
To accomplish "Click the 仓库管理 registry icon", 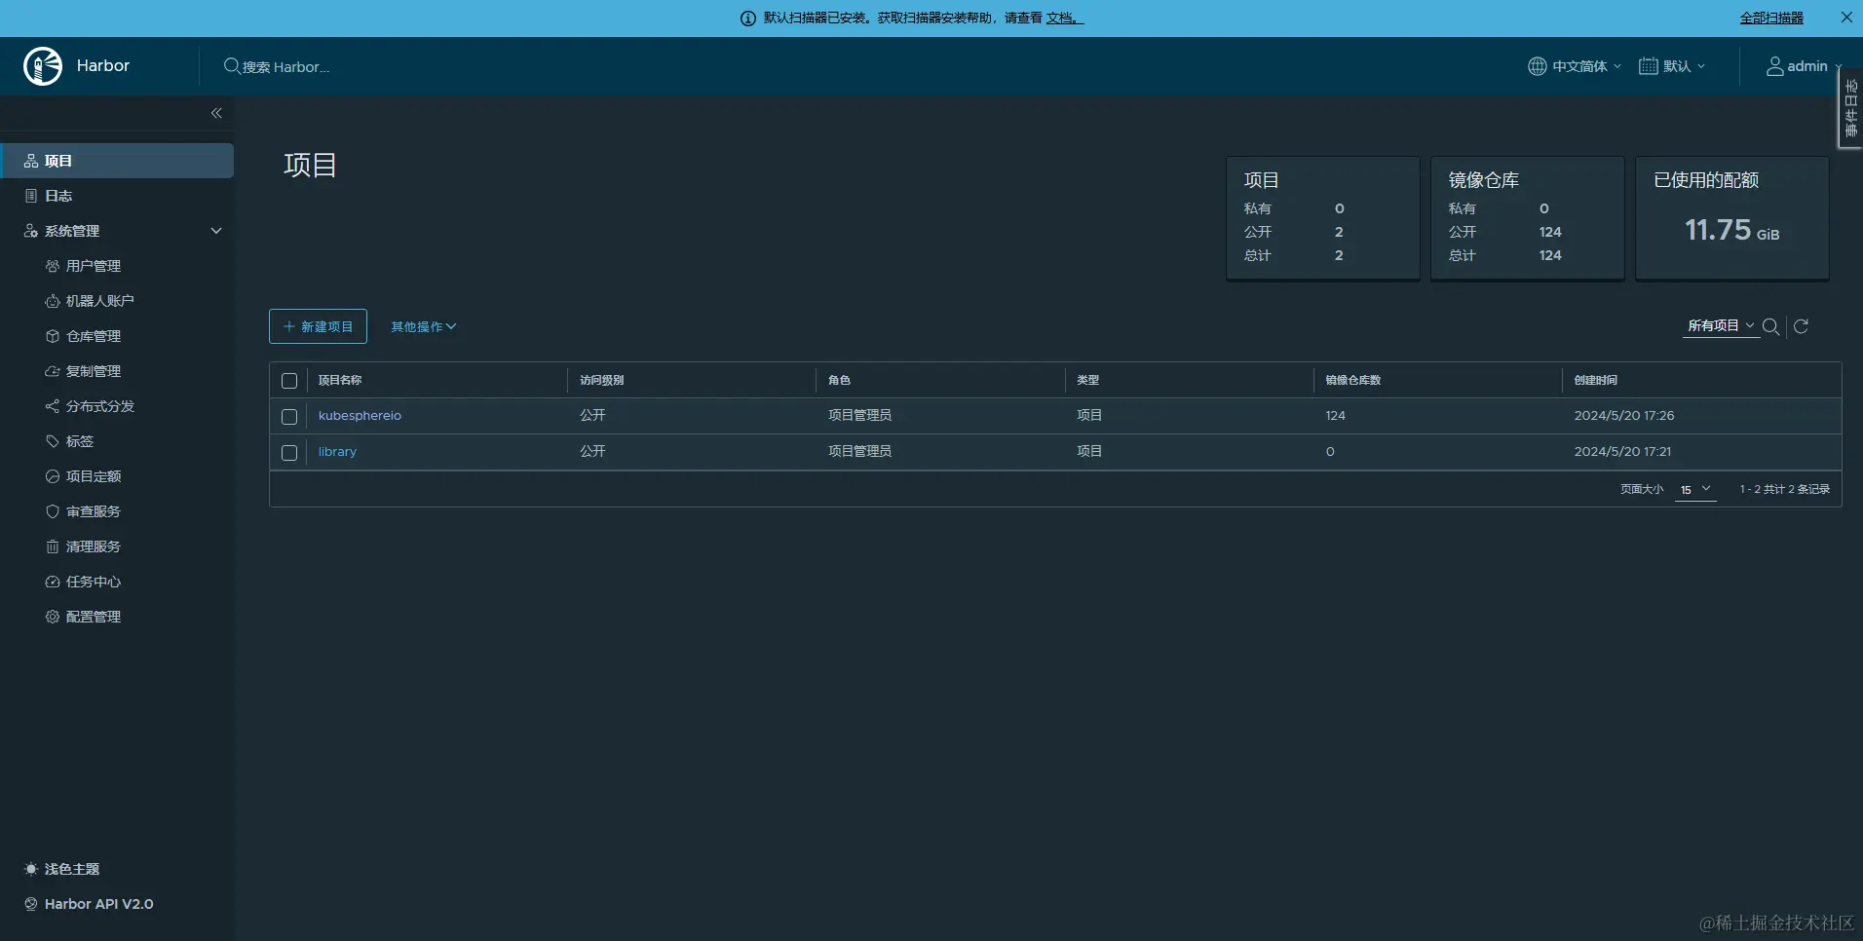I will (53, 336).
